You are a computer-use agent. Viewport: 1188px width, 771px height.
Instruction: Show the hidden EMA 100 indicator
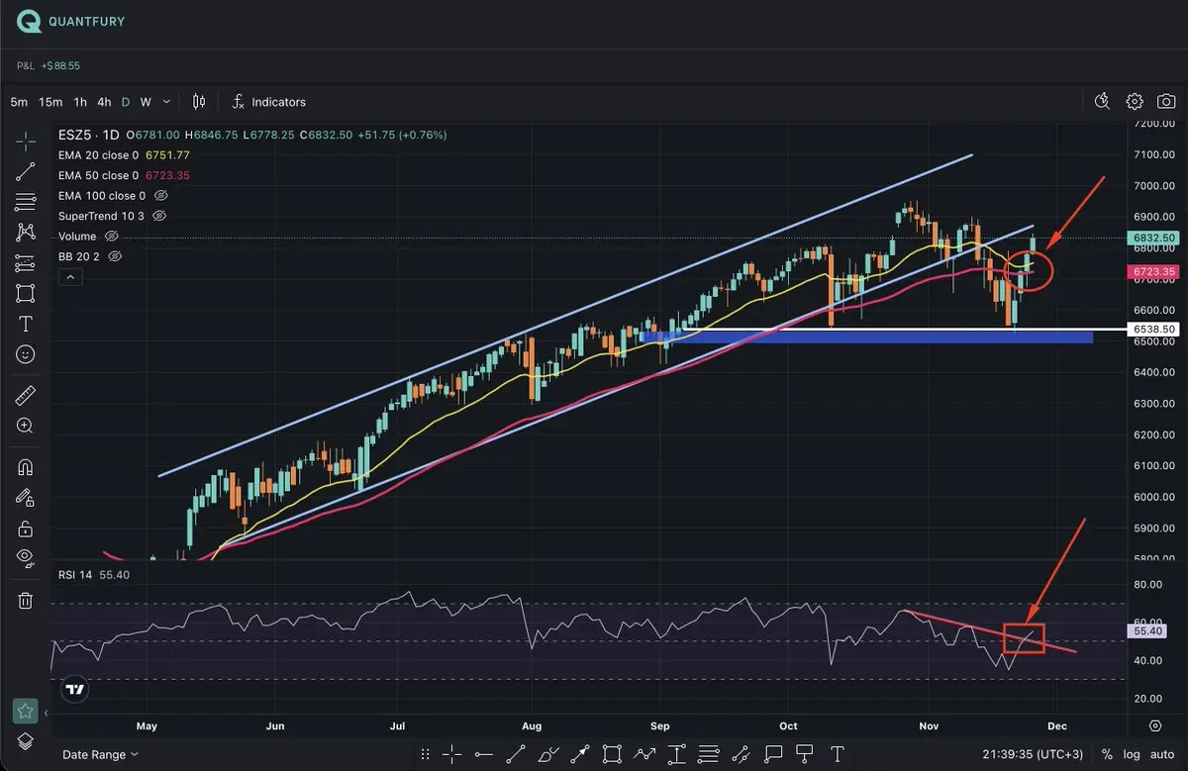pos(159,196)
